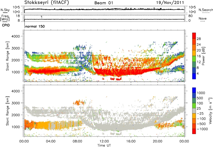Viewport: 213px width, 147px height.
Task: Click the 12:00 time axis label
Action: tap(104, 141)
